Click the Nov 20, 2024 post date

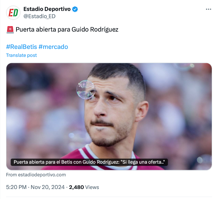click(x=48, y=187)
